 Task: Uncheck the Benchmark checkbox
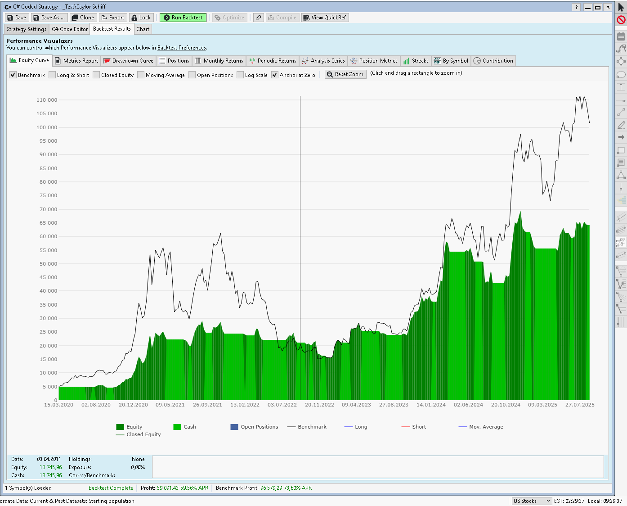pos(13,75)
